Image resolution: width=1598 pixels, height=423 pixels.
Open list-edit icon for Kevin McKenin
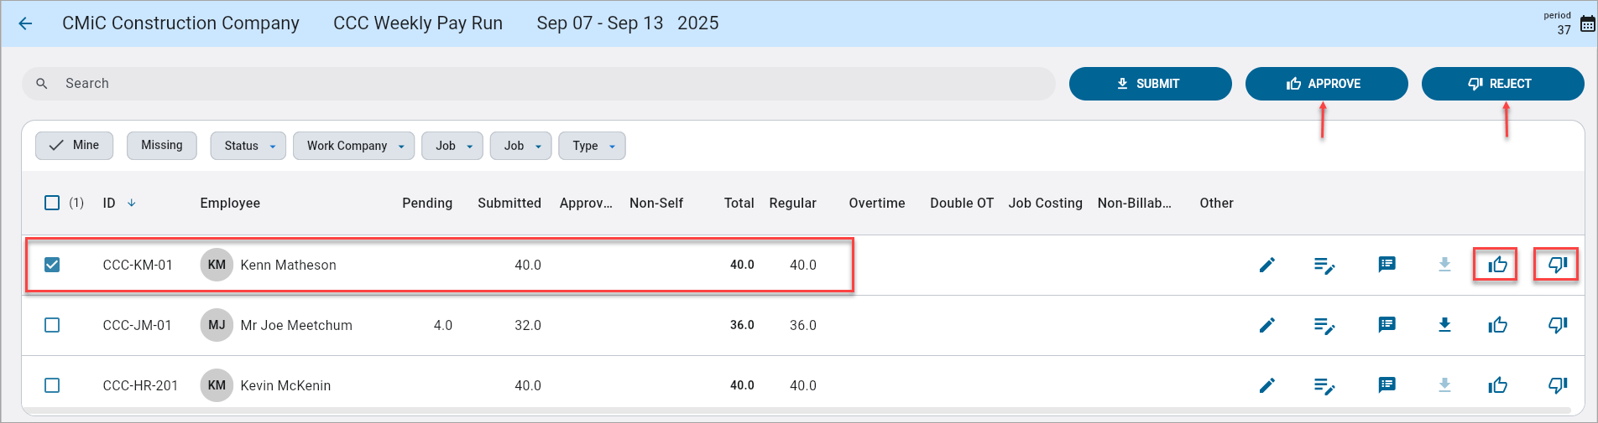pos(1324,385)
